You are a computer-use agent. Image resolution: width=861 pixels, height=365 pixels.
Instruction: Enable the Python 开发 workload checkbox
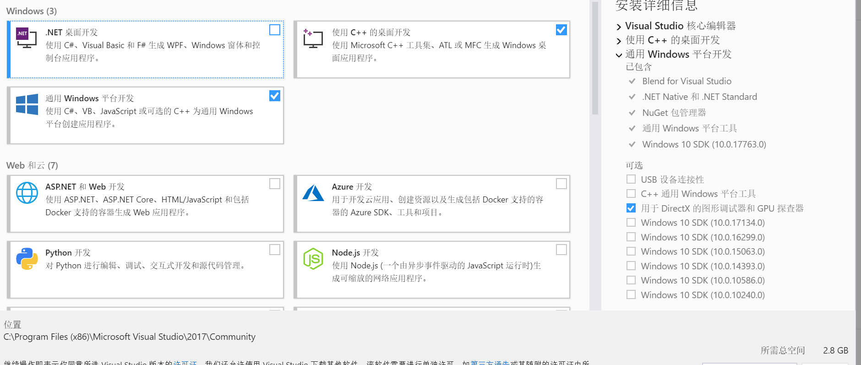pyautogui.click(x=275, y=250)
